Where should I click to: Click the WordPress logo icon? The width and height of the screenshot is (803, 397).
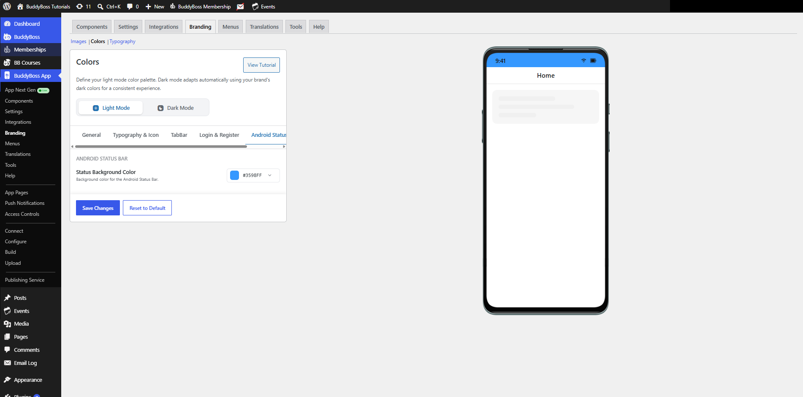(7, 6)
